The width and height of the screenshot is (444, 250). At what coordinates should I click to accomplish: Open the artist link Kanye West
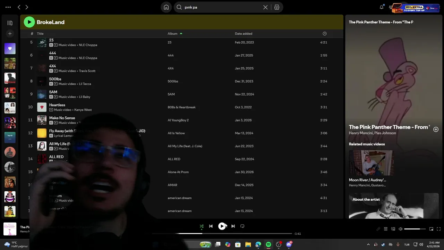pos(83,110)
